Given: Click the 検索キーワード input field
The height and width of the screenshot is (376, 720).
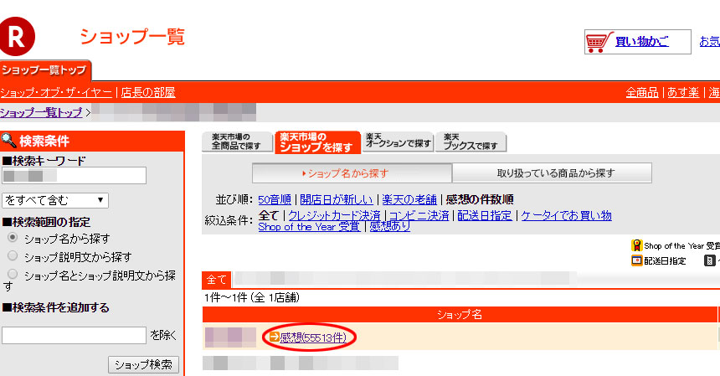Looking at the screenshot, I should [x=74, y=175].
